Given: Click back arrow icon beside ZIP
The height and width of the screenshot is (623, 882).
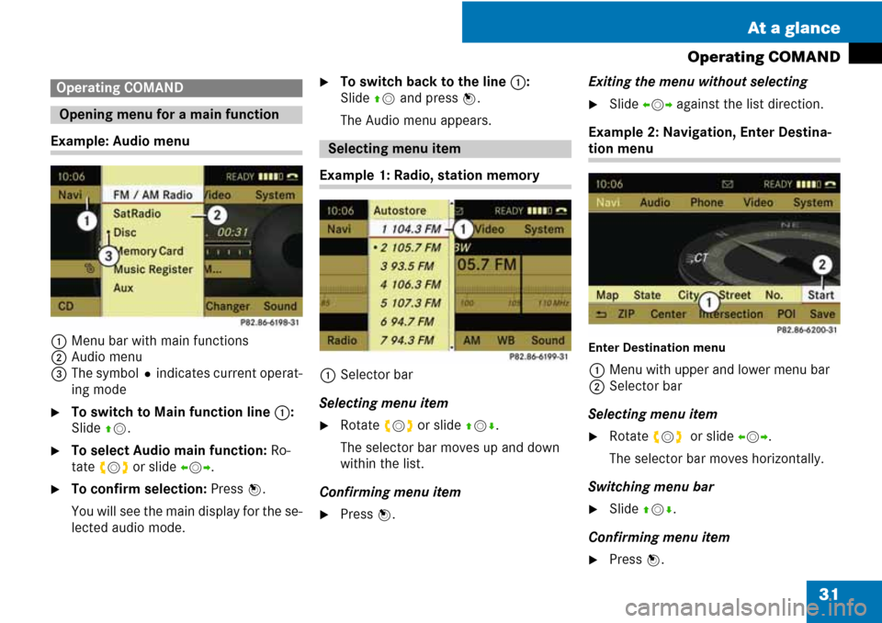Looking at the screenshot, I should coord(601,314).
